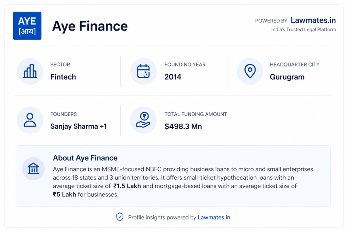Image resolution: width=348 pixels, height=232 pixels.
Task: Click the map pin Headquarter icon
Action: pos(250,71)
